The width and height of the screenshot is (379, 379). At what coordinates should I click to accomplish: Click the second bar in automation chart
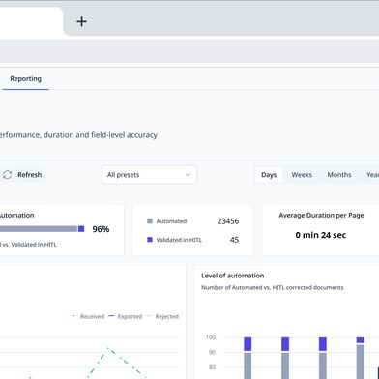point(285,358)
